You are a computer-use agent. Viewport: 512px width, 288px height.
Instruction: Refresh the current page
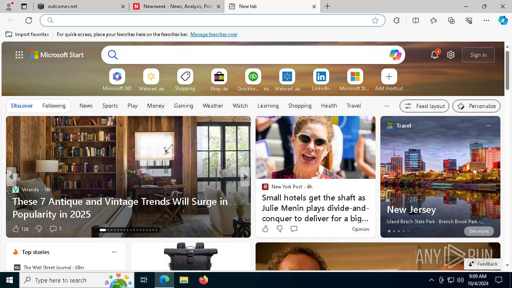[x=29, y=20]
